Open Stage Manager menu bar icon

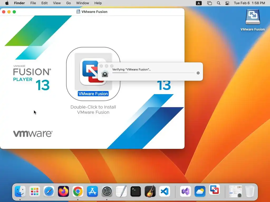[x=209, y=3]
